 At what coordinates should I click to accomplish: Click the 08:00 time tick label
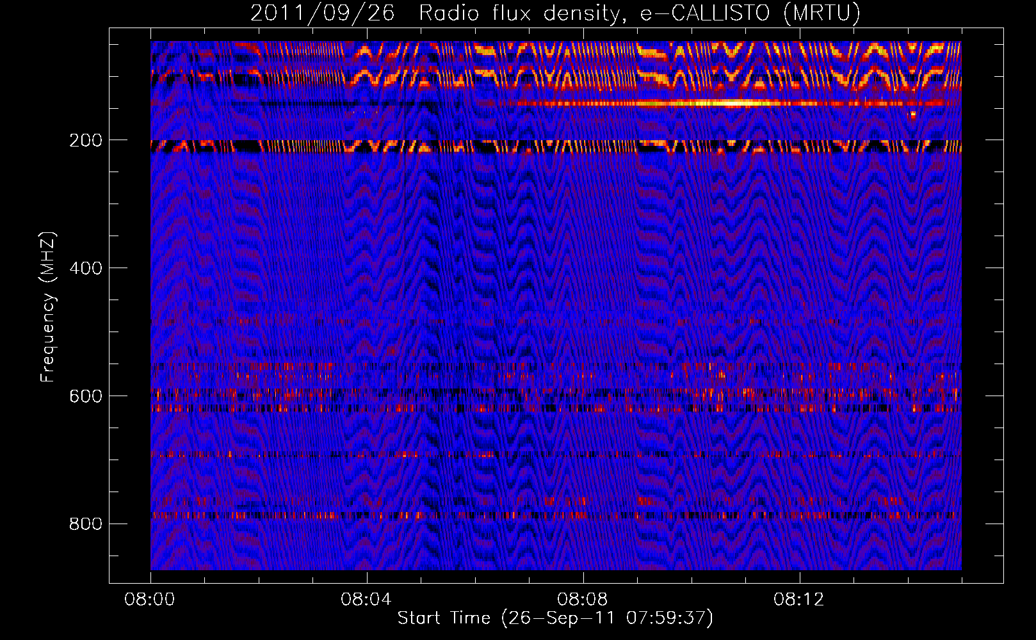point(150,600)
